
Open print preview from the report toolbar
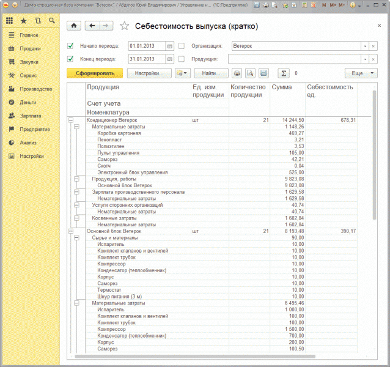pyautogui.click(x=250, y=73)
